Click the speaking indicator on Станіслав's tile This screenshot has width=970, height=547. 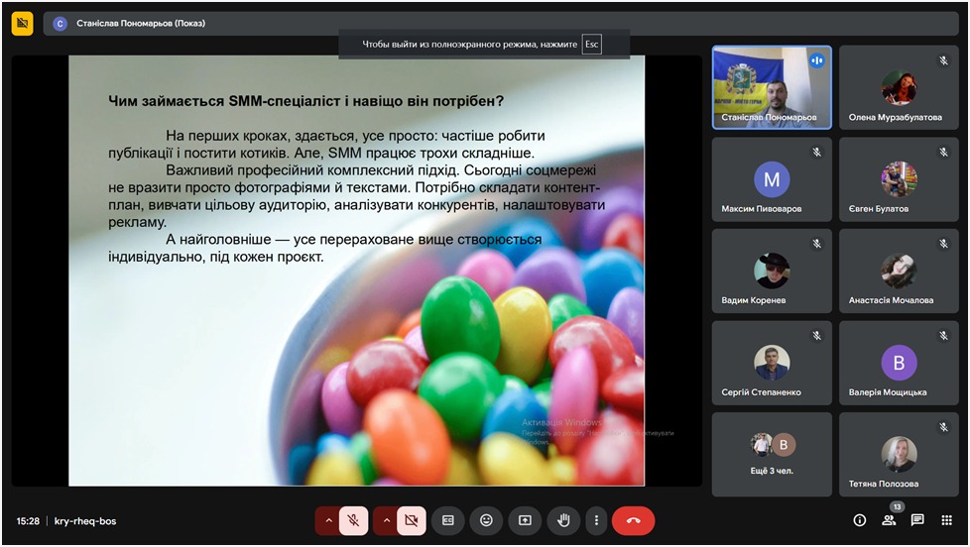click(x=817, y=60)
